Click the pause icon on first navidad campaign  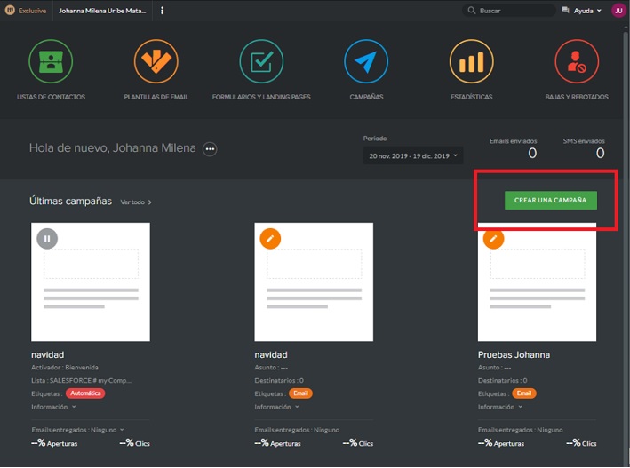47,238
